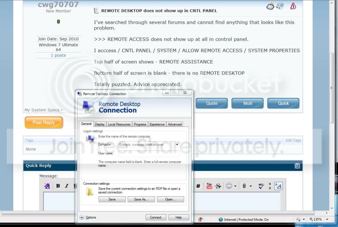Click the Open... button in Connection settings

(x=170, y=199)
